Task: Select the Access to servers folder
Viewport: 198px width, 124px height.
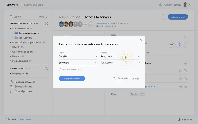Action: pos(29,33)
